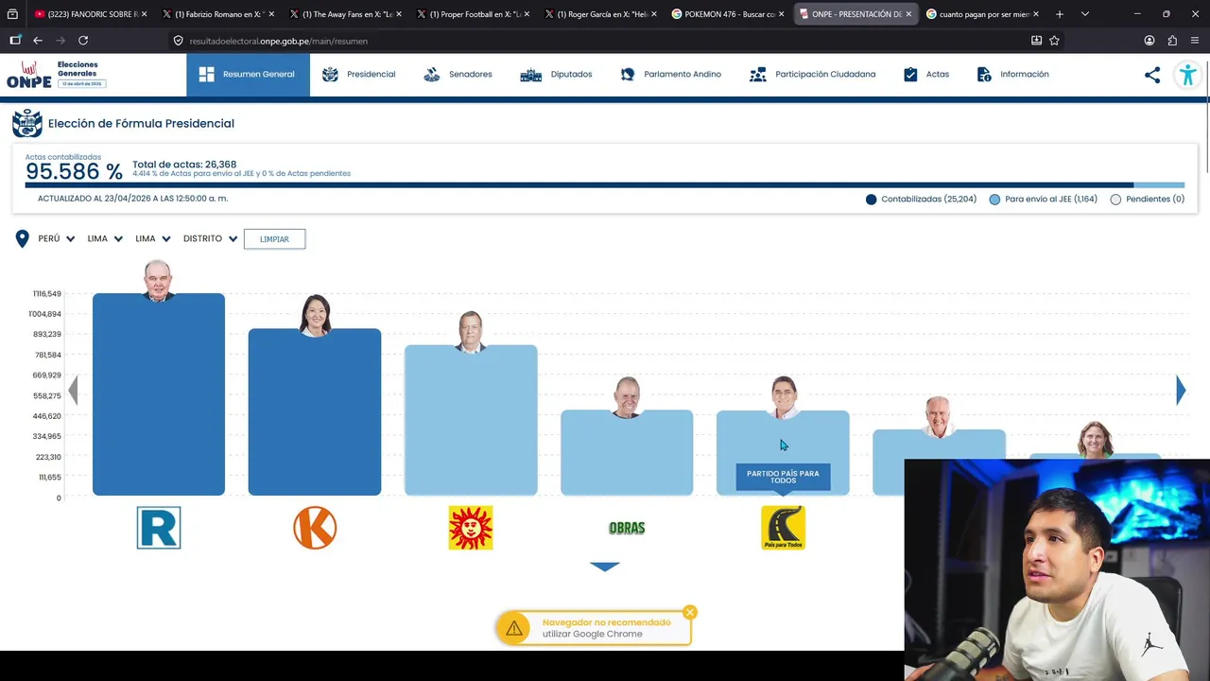Click the address bar URL
This screenshot has height=681, width=1210.
point(278,41)
